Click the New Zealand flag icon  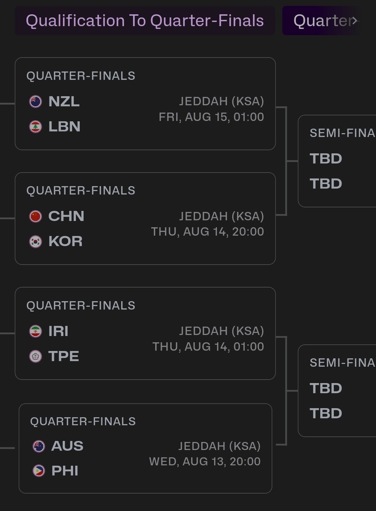(36, 101)
